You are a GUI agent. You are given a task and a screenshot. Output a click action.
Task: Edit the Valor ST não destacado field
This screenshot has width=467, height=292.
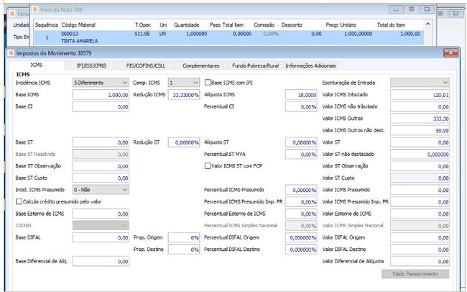pos(420,155)
